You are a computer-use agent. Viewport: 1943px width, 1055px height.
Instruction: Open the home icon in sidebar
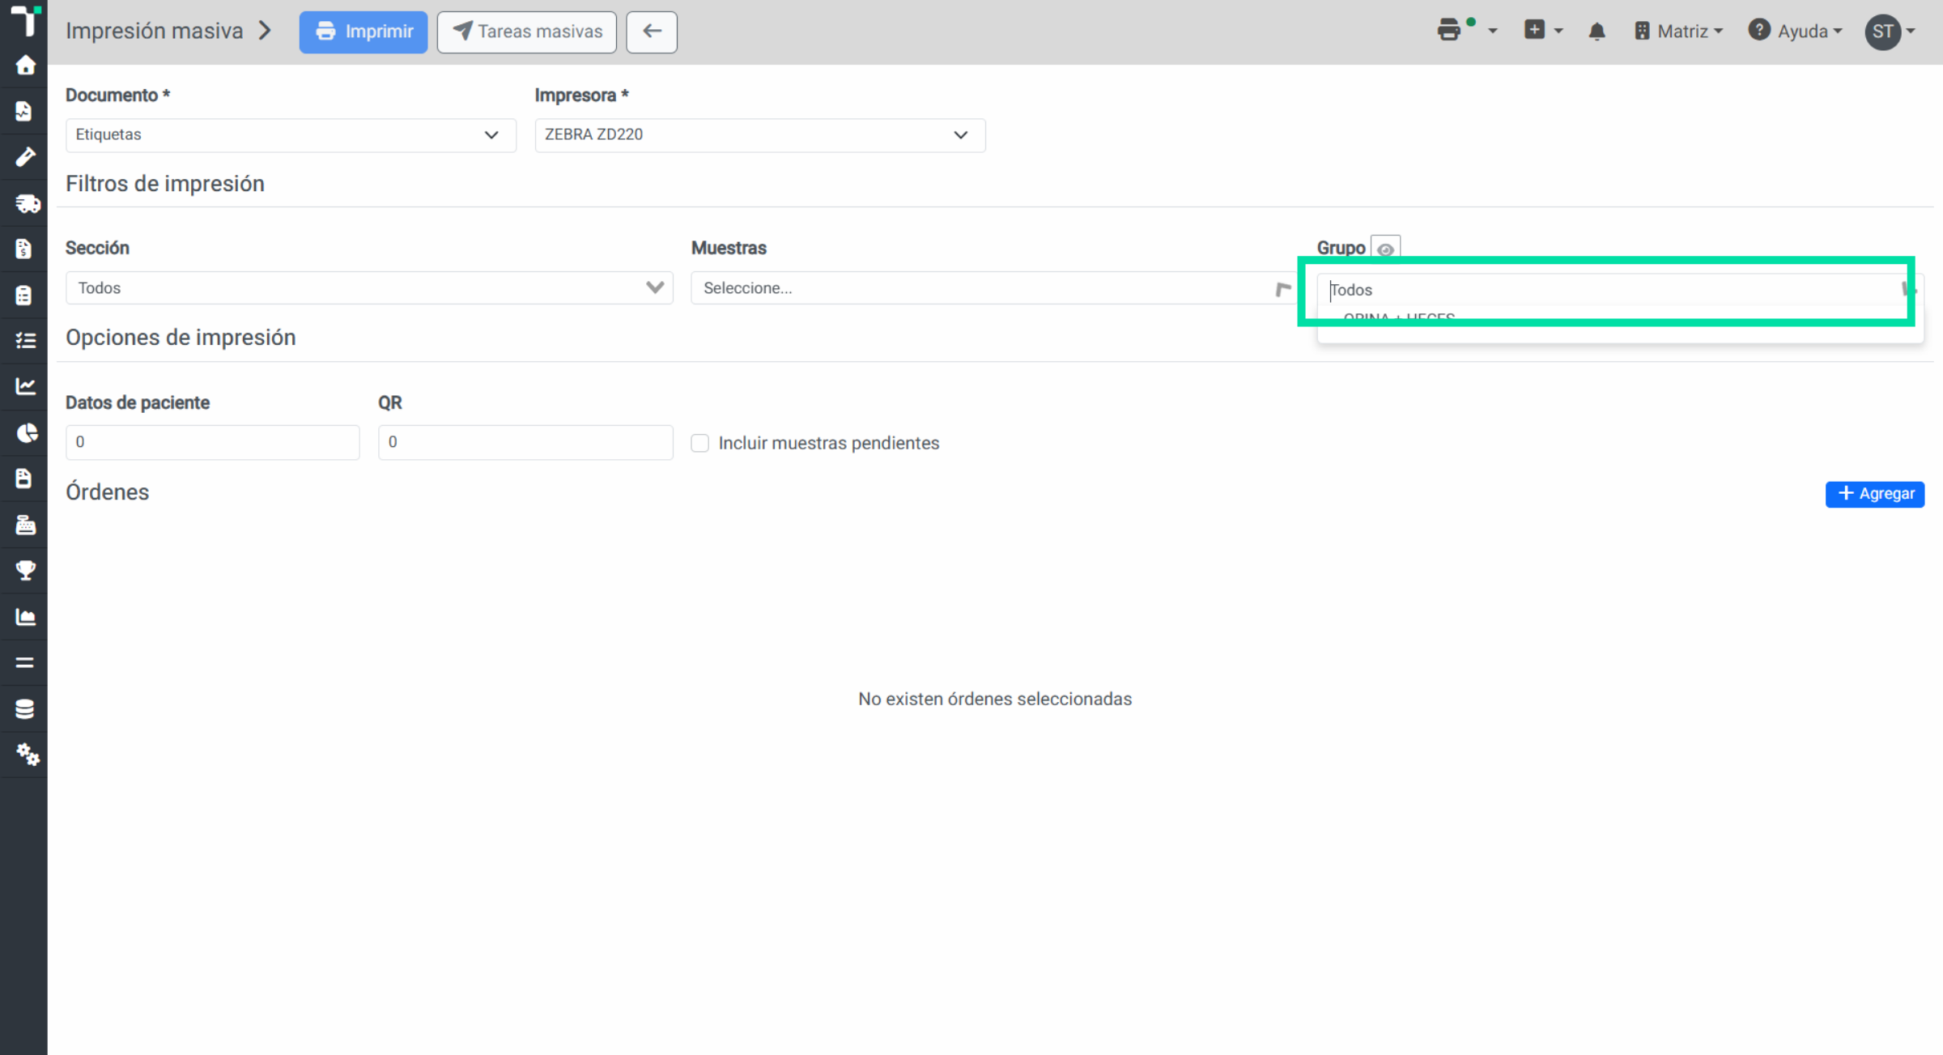25,66
